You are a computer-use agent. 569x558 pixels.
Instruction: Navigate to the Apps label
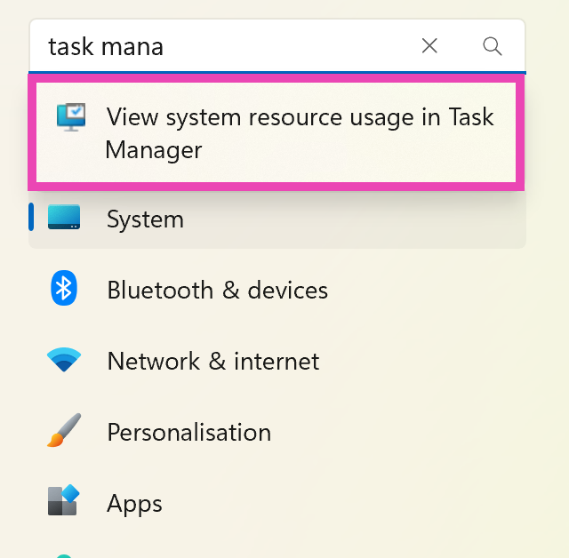coord(134,504)
